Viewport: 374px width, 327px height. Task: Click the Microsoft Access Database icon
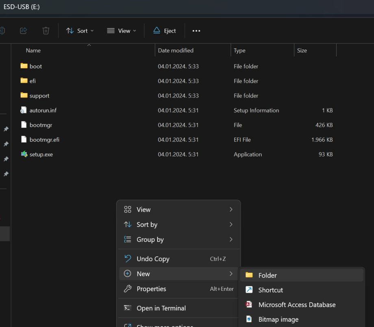pos(249,305)
